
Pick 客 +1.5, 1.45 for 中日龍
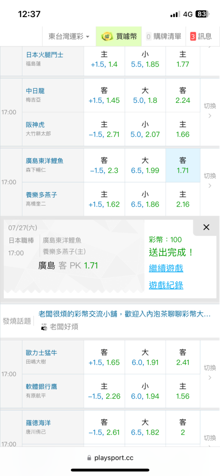104,95
